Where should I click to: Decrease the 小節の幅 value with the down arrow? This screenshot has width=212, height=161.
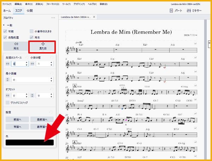[51, 65]
